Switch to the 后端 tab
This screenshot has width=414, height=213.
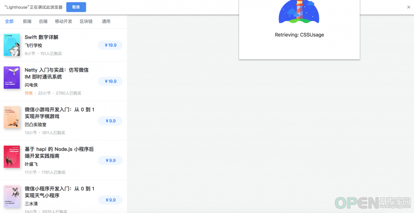43,21
